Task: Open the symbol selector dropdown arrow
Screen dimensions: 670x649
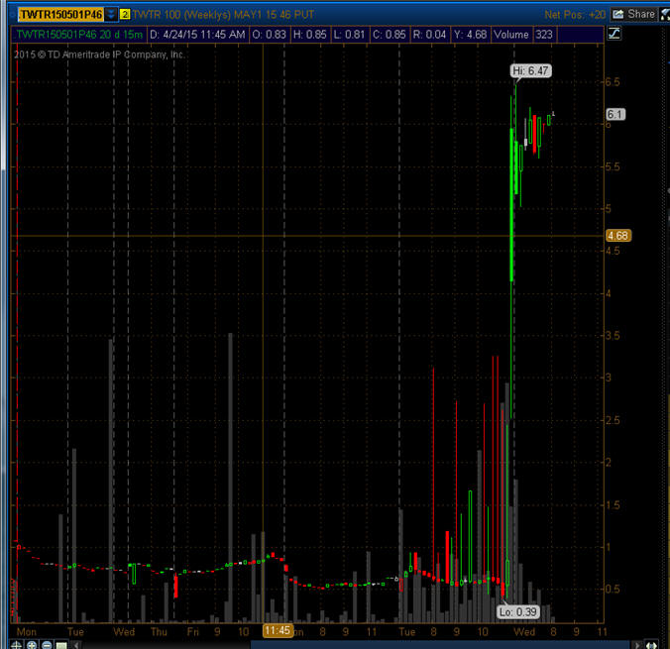Action: pyautogui.click(x=109, y=14)
